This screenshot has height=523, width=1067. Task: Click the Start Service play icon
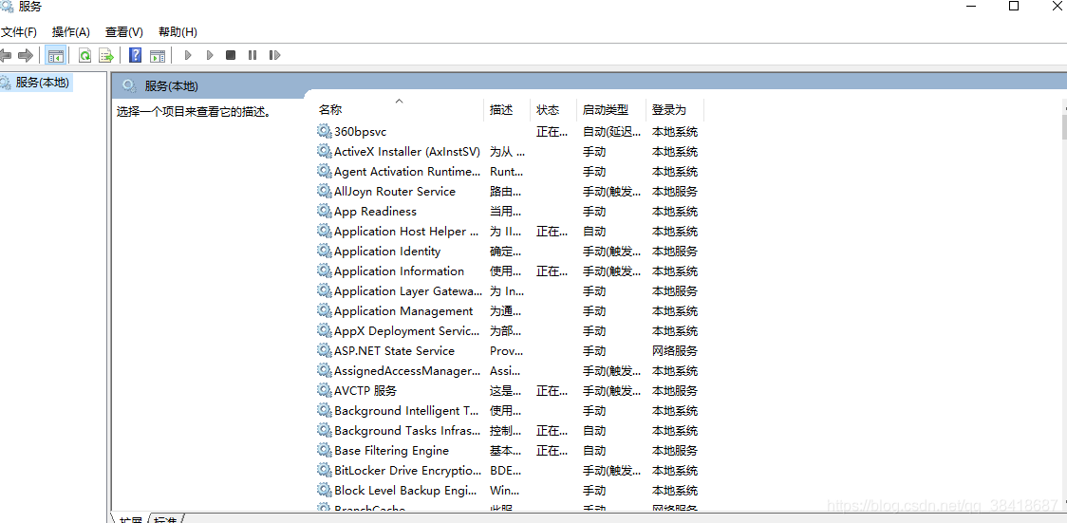(x=188, y=55)
